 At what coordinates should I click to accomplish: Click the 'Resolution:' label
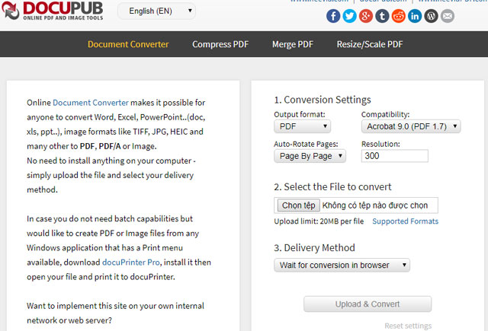380,144
